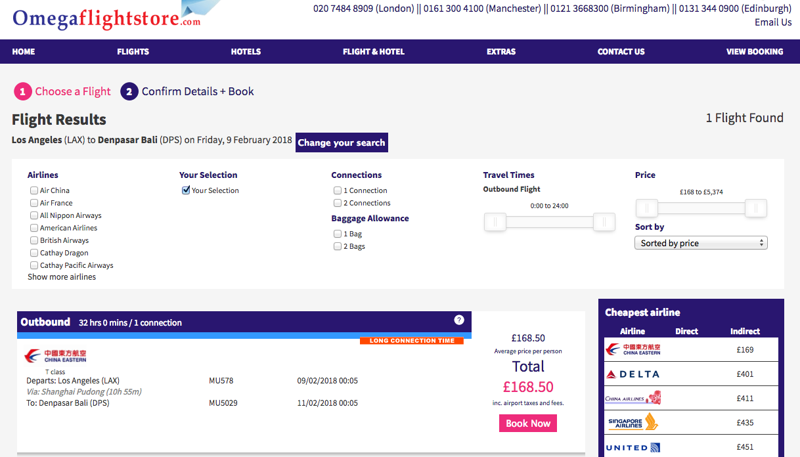Enable Cathay Pacific Airways filter

(34, 265)
